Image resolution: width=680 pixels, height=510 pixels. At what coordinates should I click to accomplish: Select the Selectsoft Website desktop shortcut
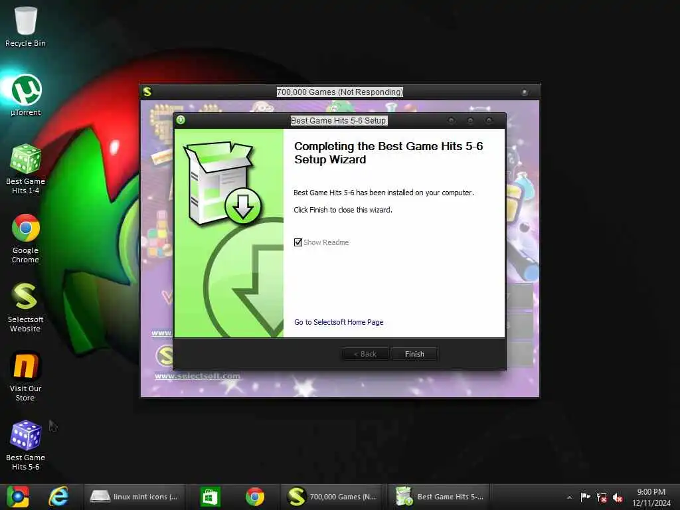tap(26, 307)
